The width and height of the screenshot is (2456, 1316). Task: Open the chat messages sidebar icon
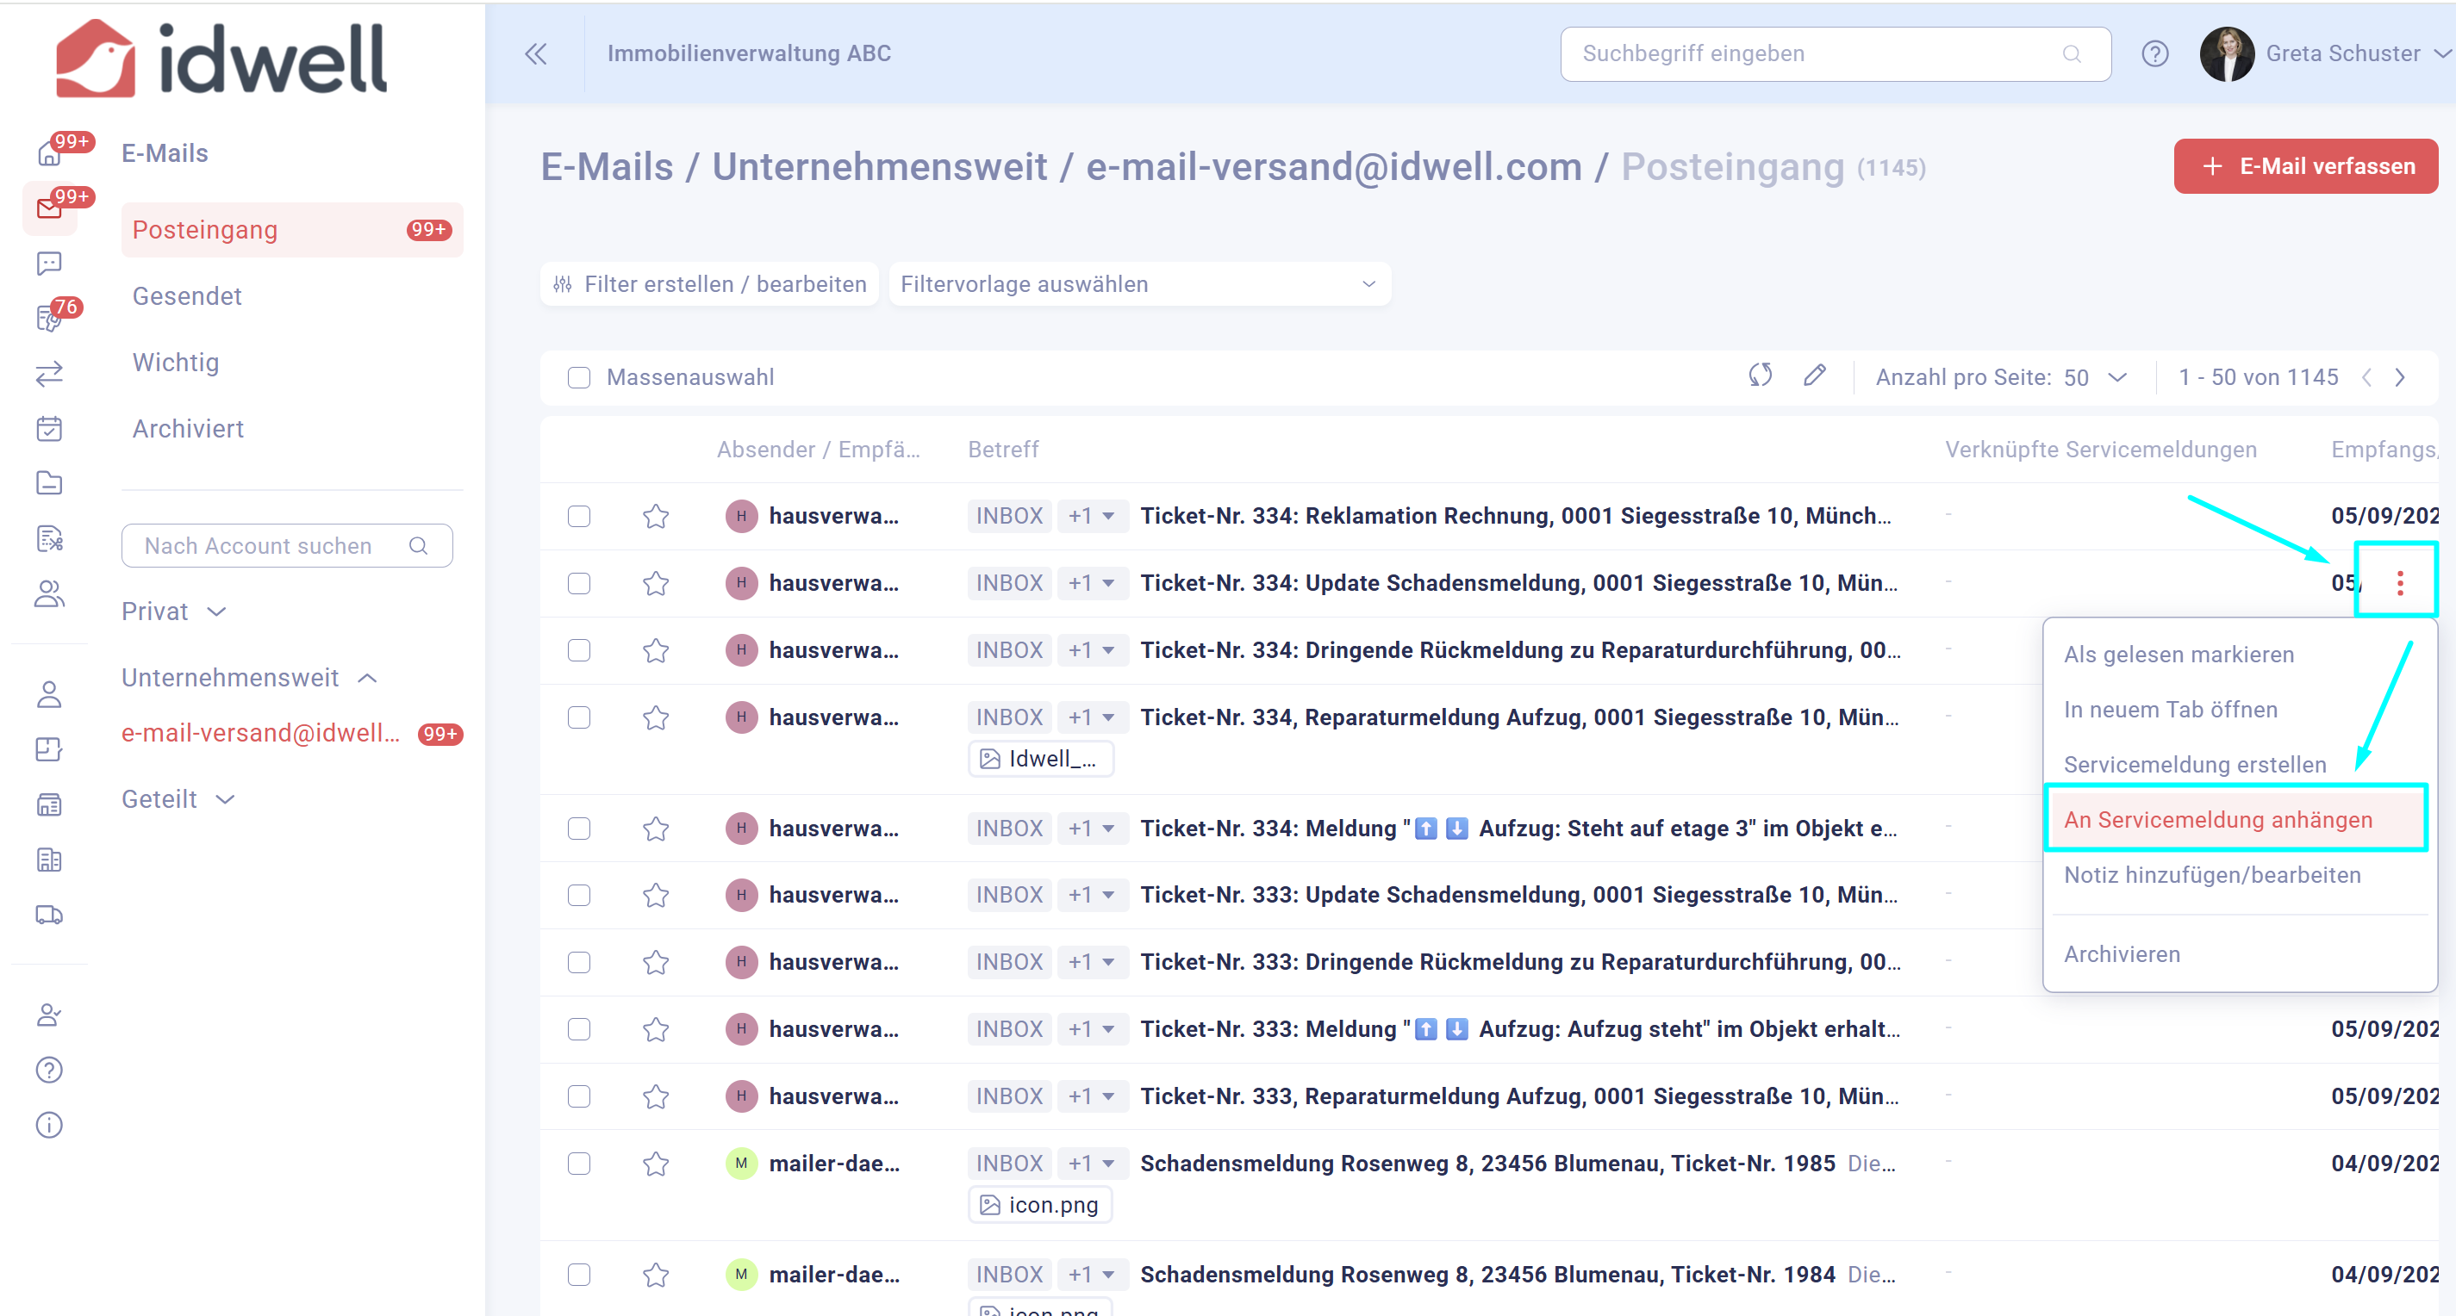50,263
